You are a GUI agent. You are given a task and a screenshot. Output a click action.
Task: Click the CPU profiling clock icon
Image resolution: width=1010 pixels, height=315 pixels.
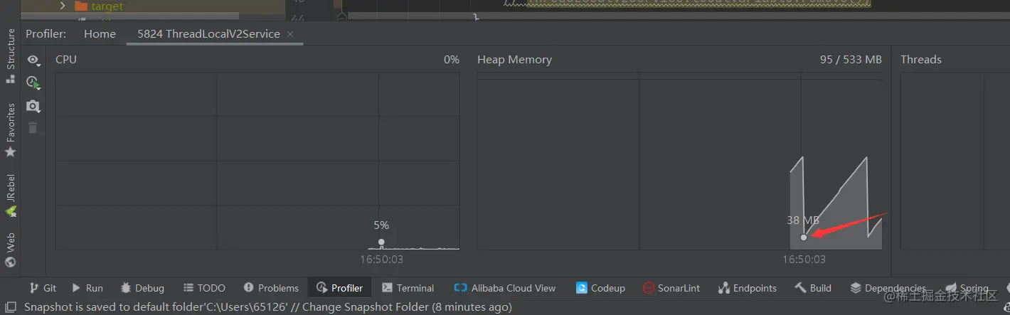33,83
